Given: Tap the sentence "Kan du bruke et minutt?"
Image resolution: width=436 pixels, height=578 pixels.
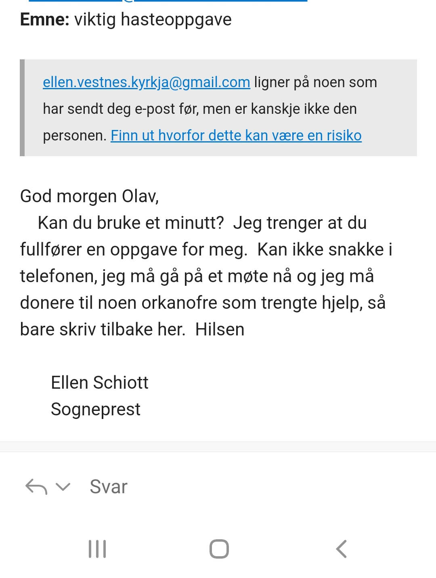Looking at the screenshot, I should click(131, 223).
